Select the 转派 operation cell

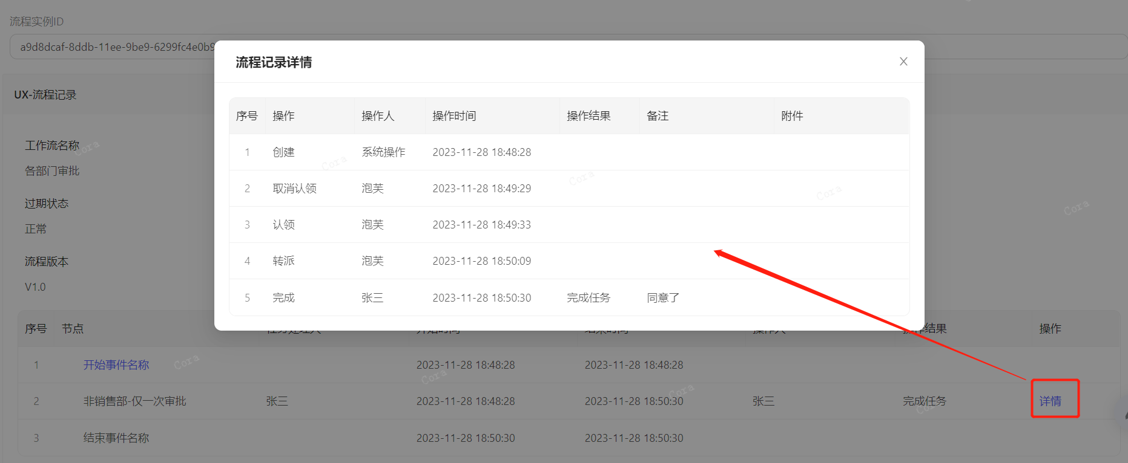283,261
